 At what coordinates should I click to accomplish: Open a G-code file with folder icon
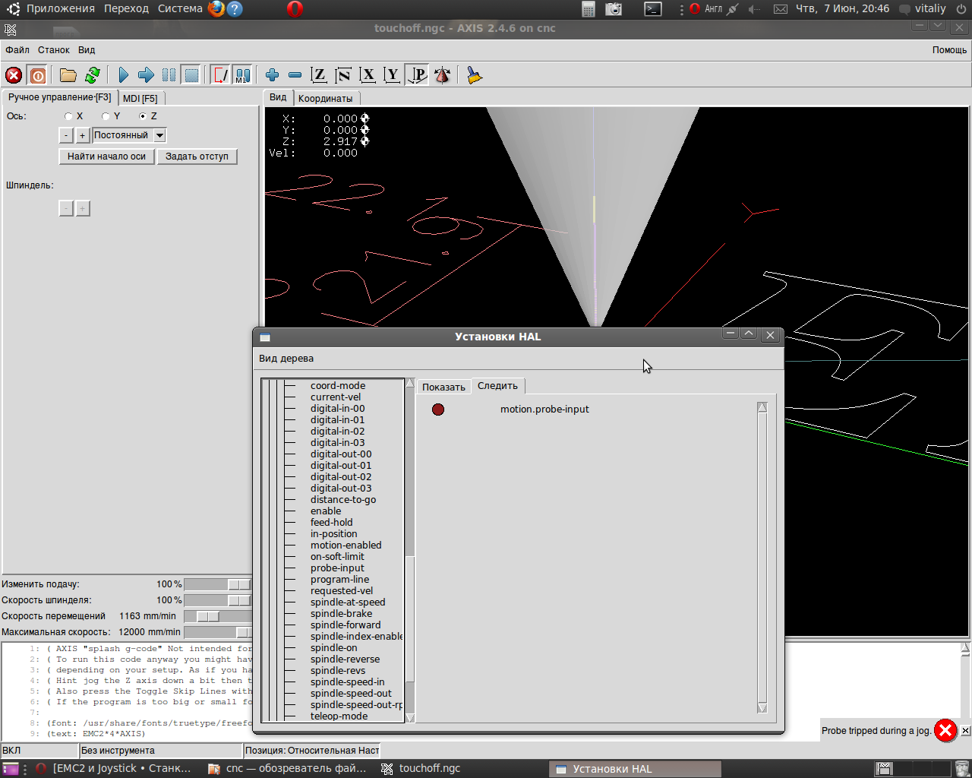click(68, 75)
